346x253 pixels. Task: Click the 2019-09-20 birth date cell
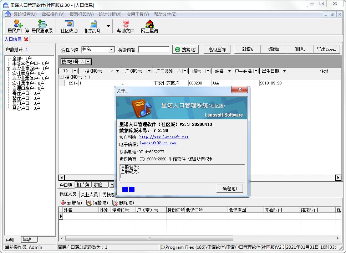[274, 83]
